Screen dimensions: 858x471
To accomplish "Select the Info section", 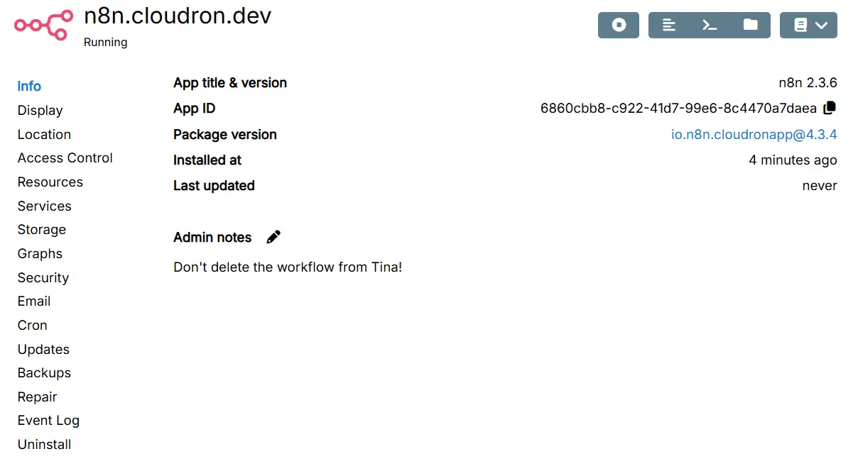I will point(29,87).
